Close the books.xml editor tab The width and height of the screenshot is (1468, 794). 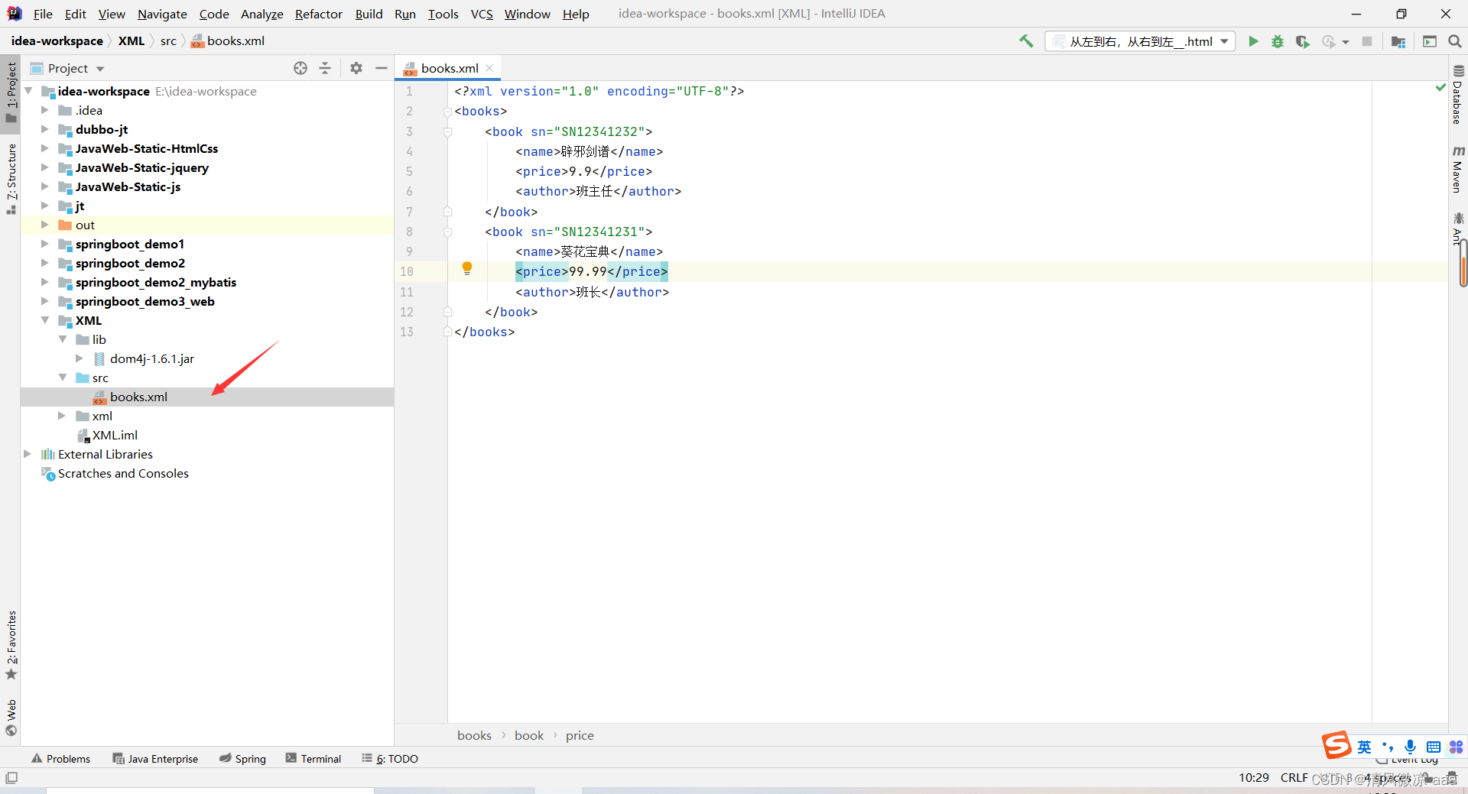coord(489,68)
